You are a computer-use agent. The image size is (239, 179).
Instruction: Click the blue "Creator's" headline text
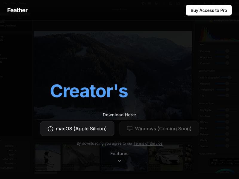[x=89, y=91]
